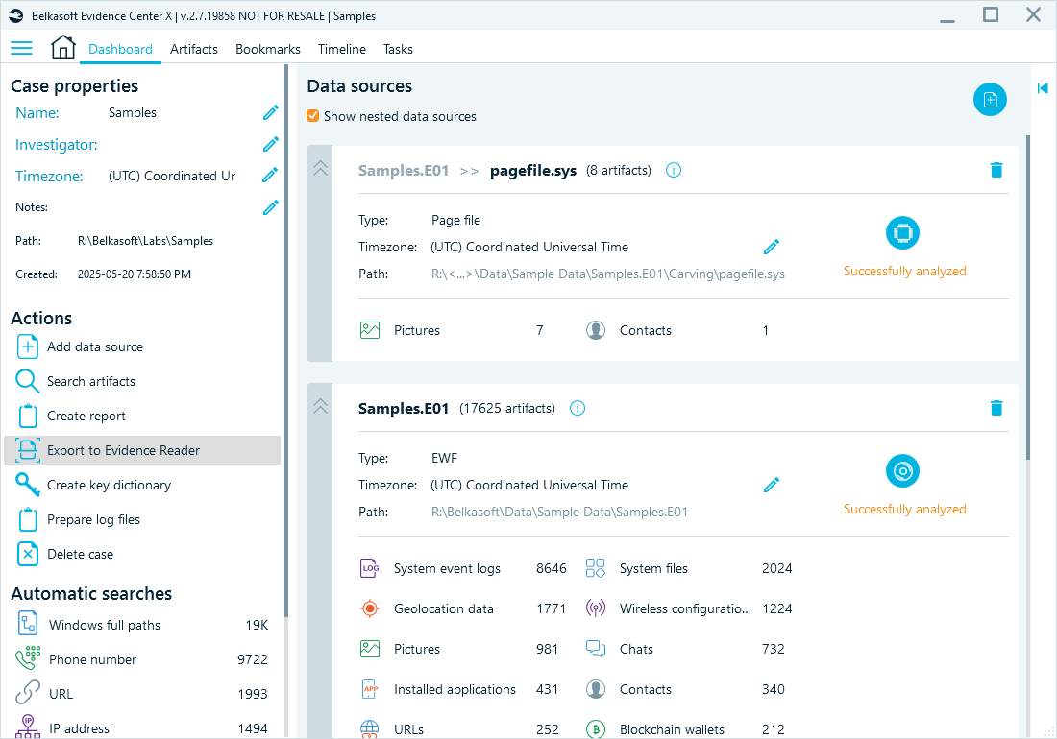Edit the Investigator field pencil icon
This screenshot has width=1057, height=739.
(270, 144)
